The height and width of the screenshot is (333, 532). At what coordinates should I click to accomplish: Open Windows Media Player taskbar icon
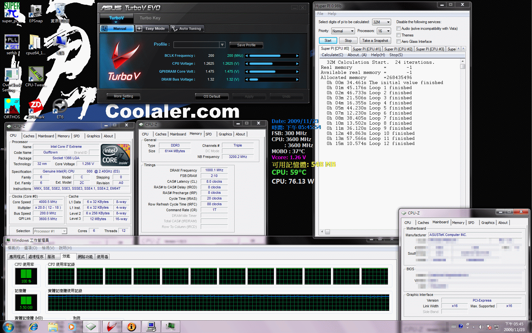click(x=72, y=327)
